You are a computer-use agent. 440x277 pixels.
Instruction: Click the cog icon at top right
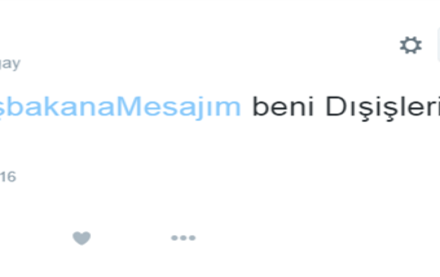[x=410, y=45]
